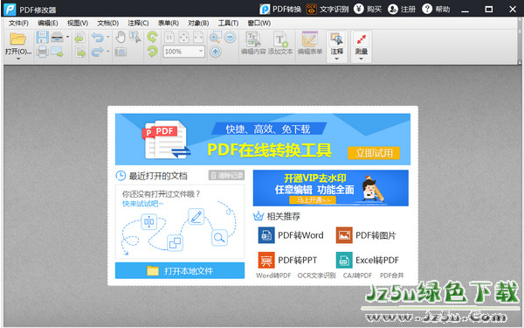Click the Undo arrow icon
The height and width of the screenshot is (328, 524).
tap(97, 37)
